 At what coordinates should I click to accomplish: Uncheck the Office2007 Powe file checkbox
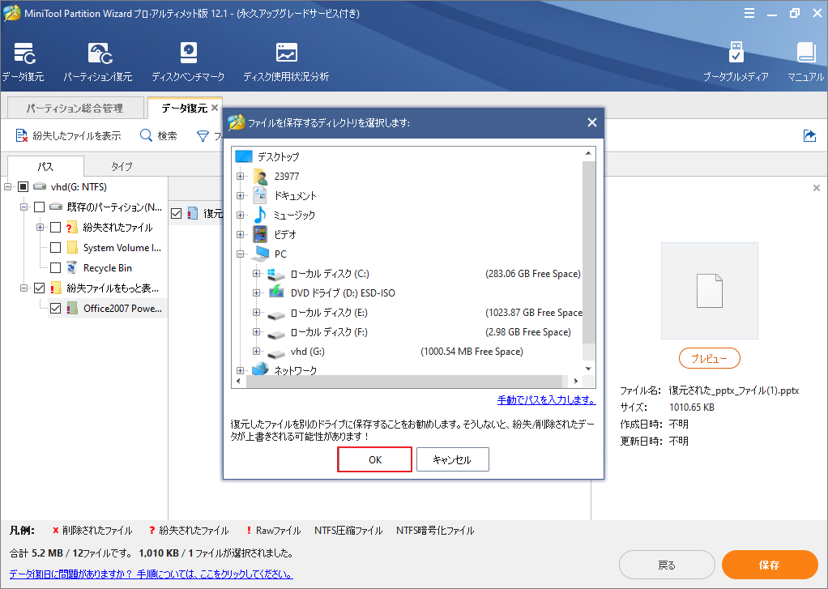click(x=55, y=308)
